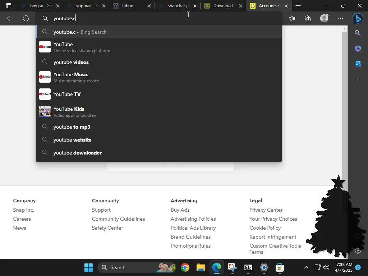
Task: Launch Google Chrome from taskbar
Action: point(185,267)
